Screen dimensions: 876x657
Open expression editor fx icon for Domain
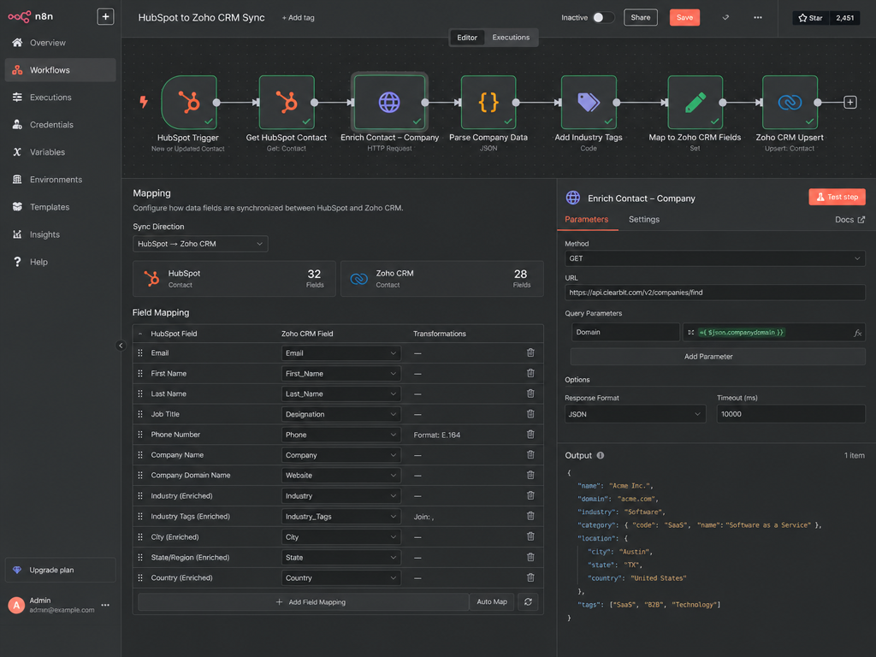857,333
